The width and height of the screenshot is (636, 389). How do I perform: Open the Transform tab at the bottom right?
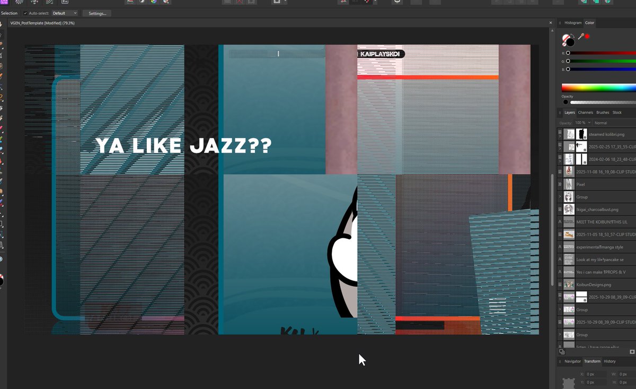point(592,361)
